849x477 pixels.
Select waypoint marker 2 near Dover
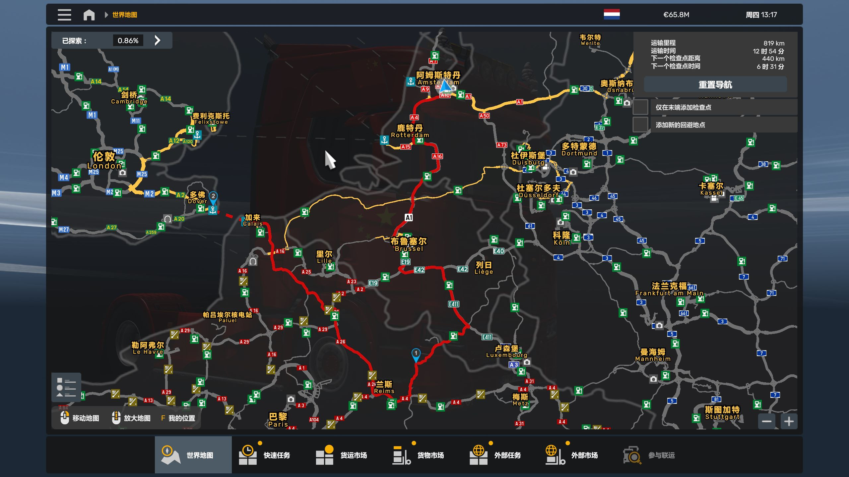coord(213,197)
